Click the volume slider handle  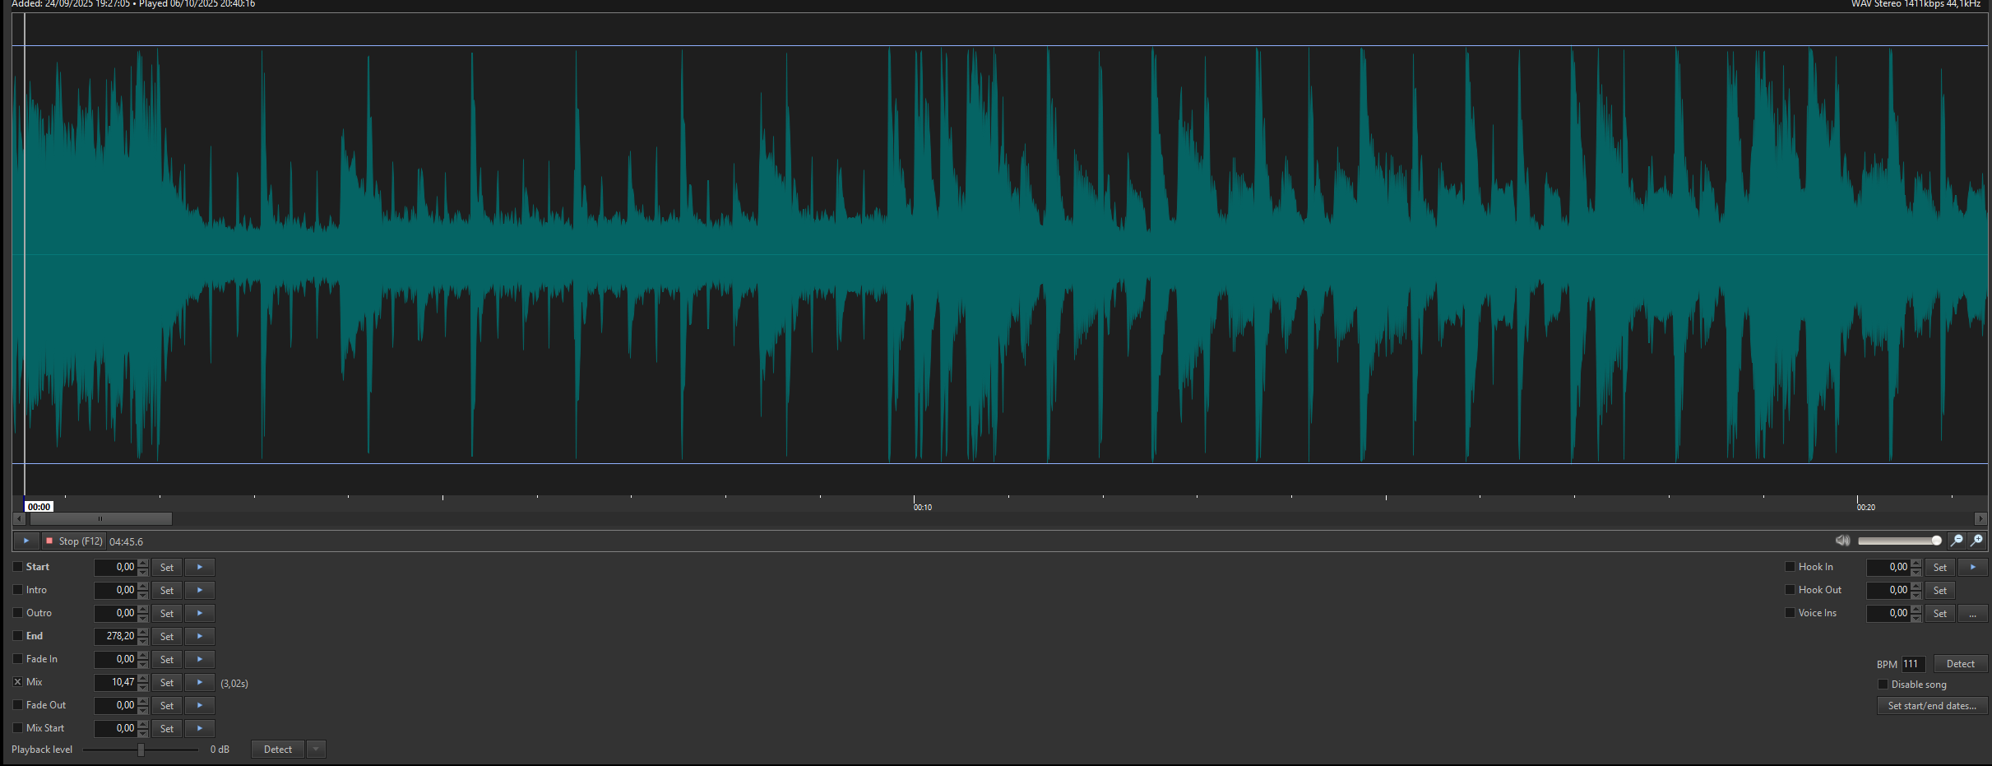tap(1936, 541)
